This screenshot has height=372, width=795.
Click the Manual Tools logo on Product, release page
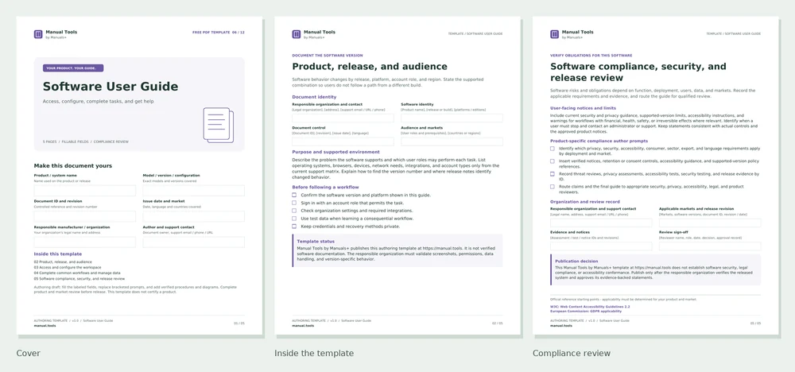click(296, 34)
